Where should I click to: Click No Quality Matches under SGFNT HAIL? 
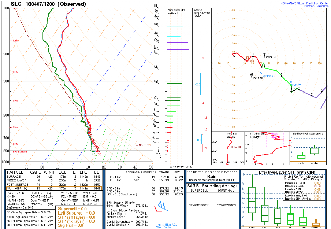(x=227, y=205)
